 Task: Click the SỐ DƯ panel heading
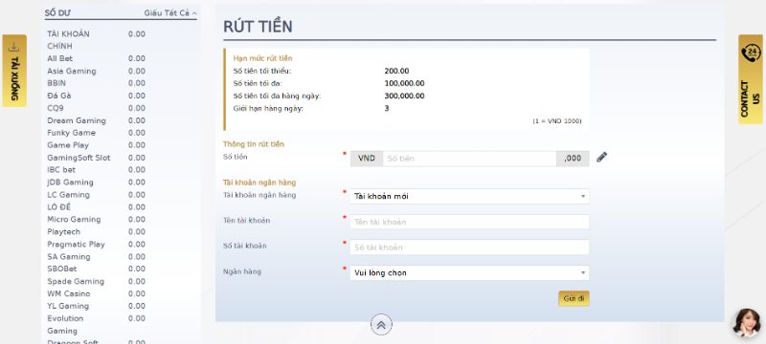pyautogui.click(x=57, y=13)
